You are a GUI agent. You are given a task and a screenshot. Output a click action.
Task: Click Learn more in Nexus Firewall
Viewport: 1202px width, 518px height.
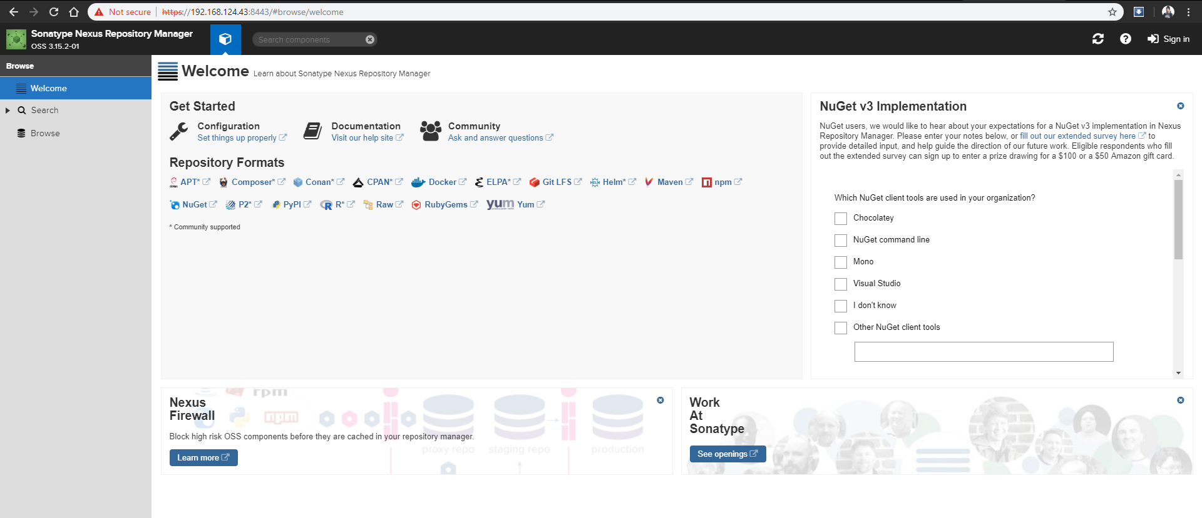(x=203, y=458)
